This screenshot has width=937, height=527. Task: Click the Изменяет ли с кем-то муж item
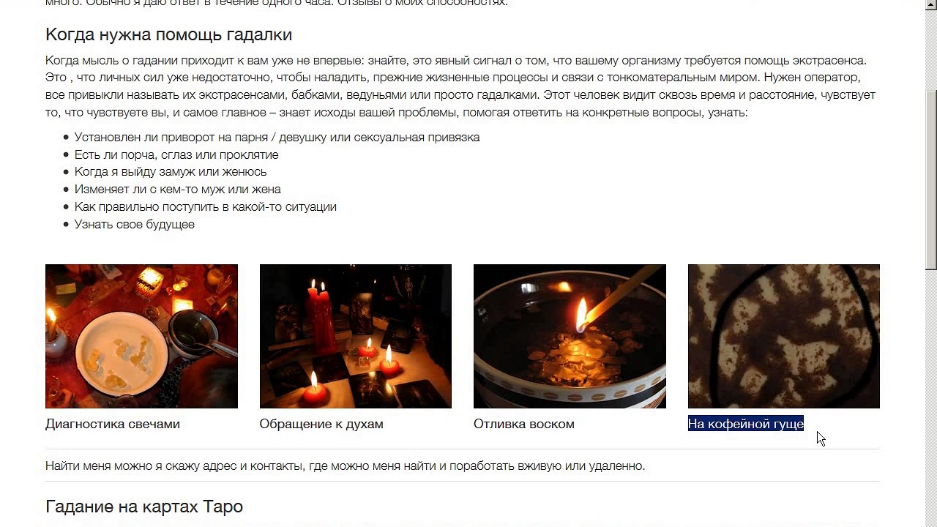pos(178,189)
